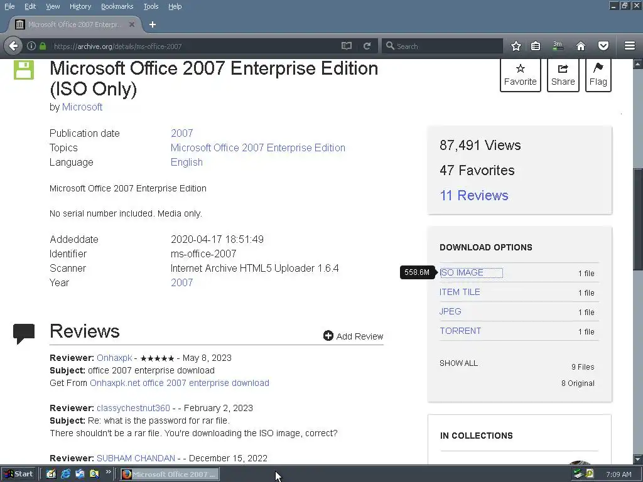
Task: Click the network connection tray icon
Action: pyautogui.click(x=578, y=474)
